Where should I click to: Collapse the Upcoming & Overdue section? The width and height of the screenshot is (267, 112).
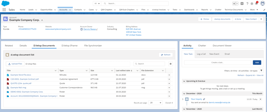184,81
